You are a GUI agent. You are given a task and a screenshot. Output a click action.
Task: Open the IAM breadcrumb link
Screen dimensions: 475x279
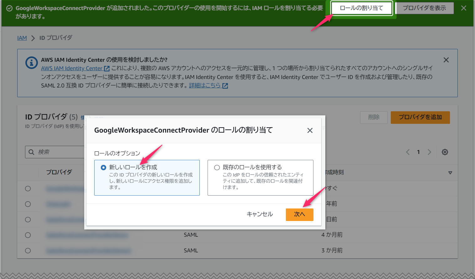click(22, 38)
